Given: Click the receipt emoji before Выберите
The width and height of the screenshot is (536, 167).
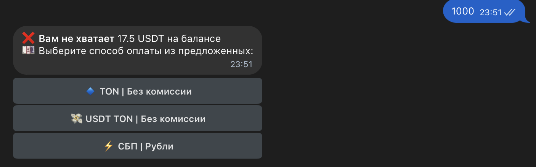Looking at the screenshot, I should pos(29,50).
